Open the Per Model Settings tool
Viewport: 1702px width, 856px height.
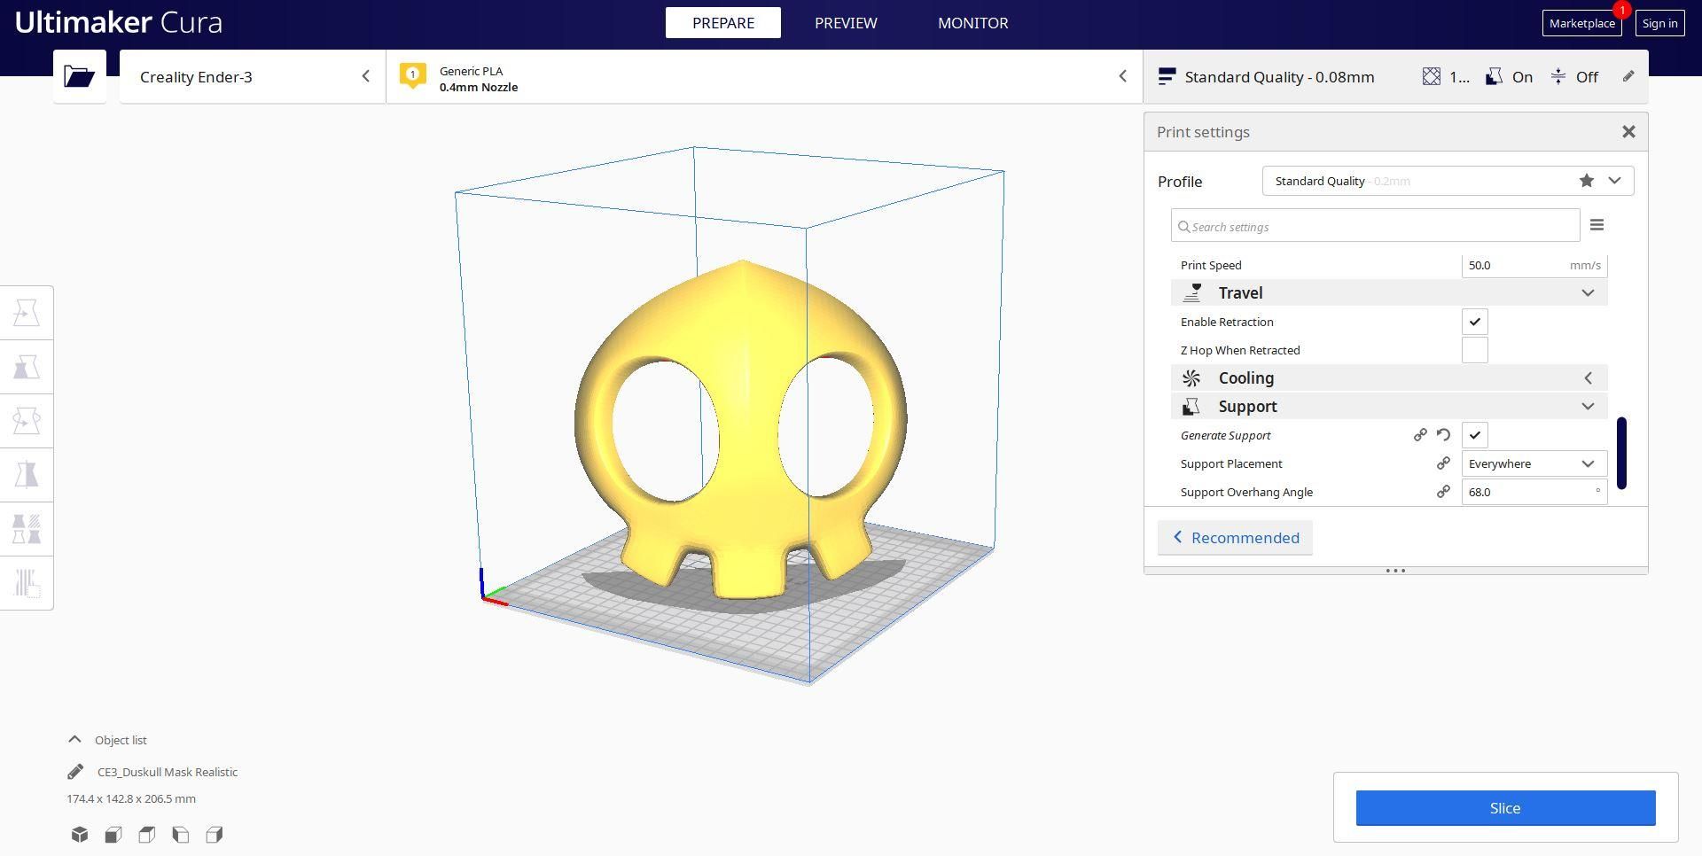point(27,529)
